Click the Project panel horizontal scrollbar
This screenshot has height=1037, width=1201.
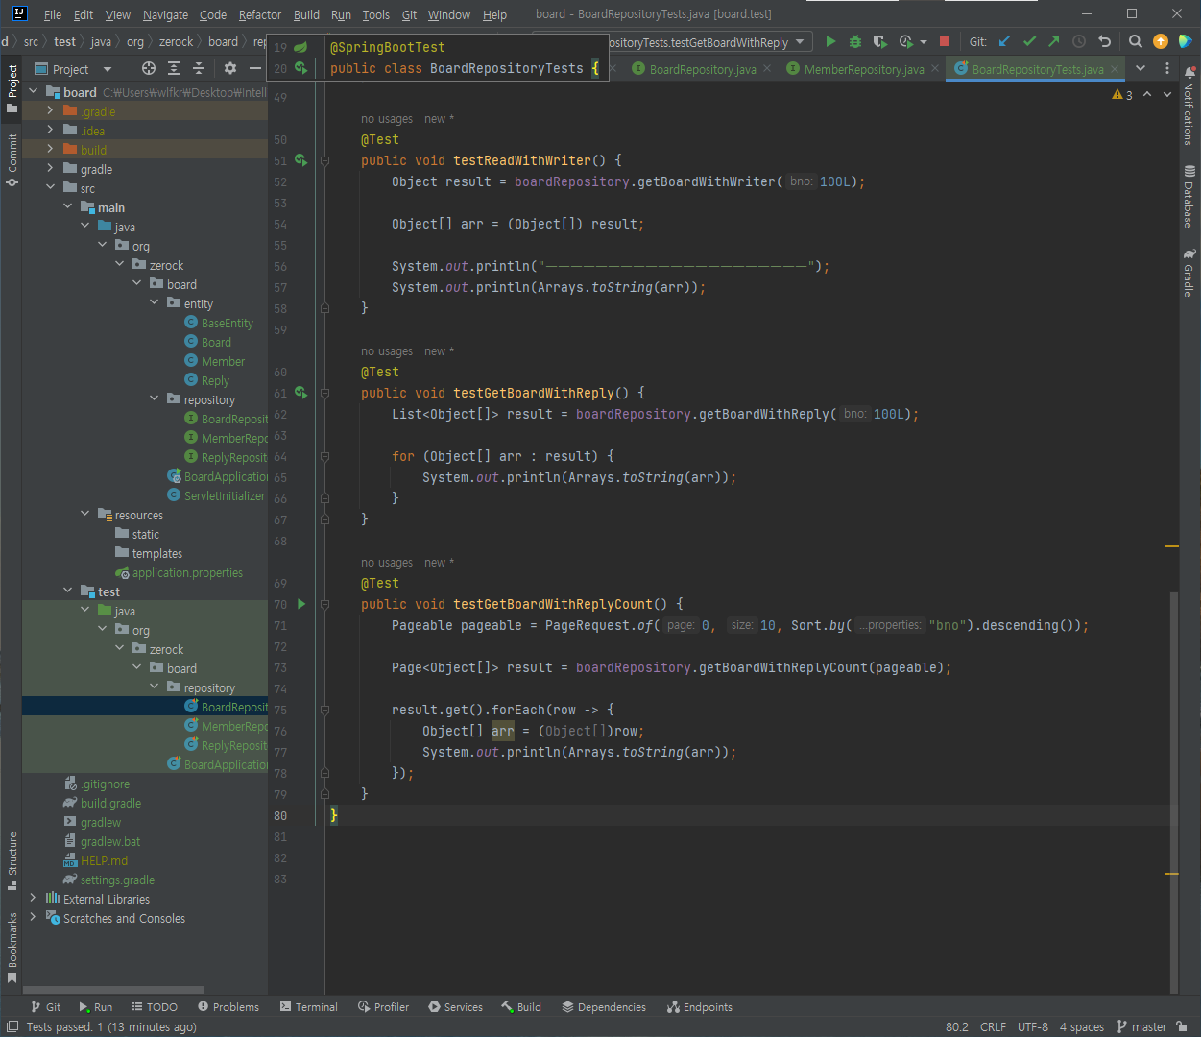[x=113, y=990]
